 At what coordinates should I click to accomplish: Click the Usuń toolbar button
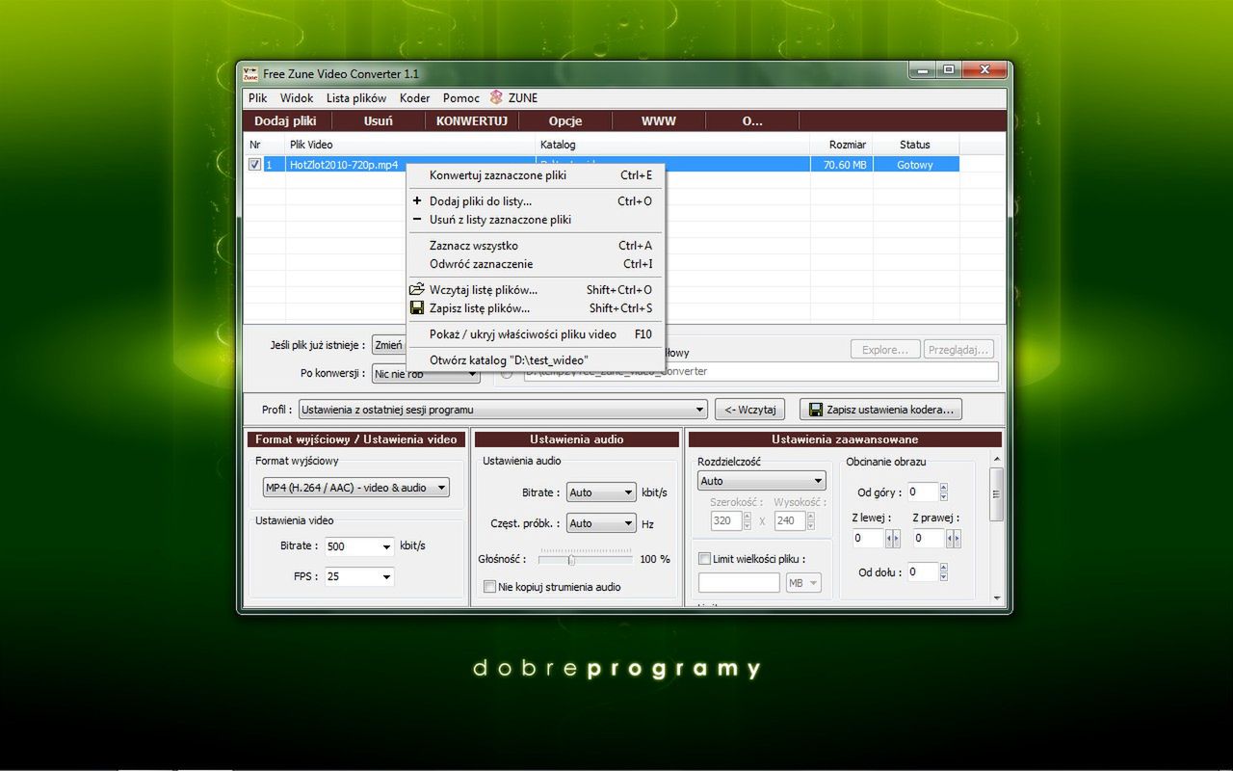pos(379,121)
